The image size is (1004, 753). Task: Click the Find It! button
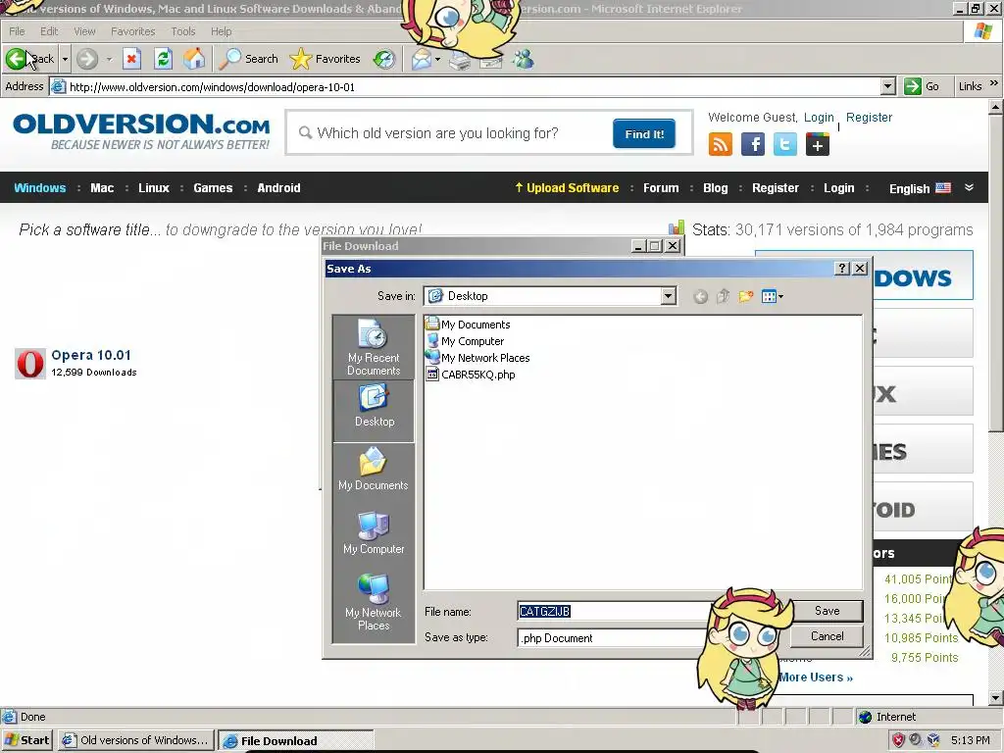(643, 133)
